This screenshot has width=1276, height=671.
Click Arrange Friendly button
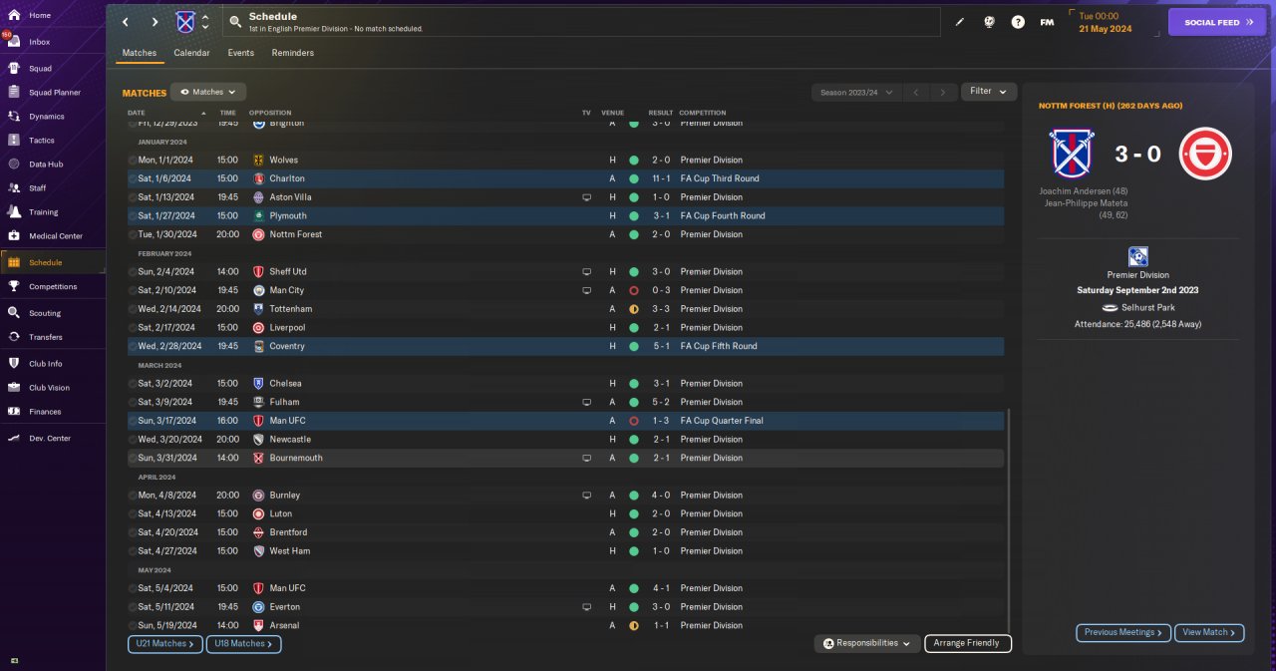pyautogui.click(x=968, y=643)
